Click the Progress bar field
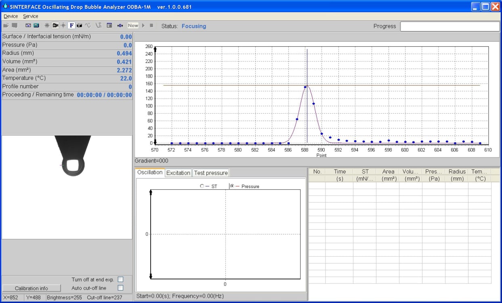This screenshot has width=502, height=303. coord(450,26)
